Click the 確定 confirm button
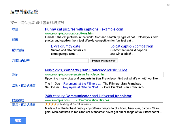 [x=18, y=121]
